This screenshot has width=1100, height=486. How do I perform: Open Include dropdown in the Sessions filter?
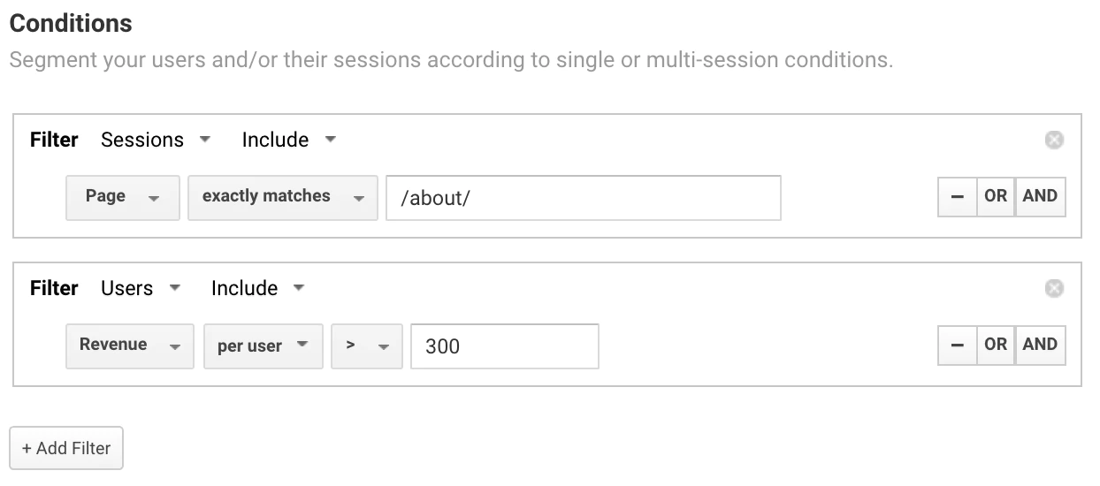click(288, 140)
